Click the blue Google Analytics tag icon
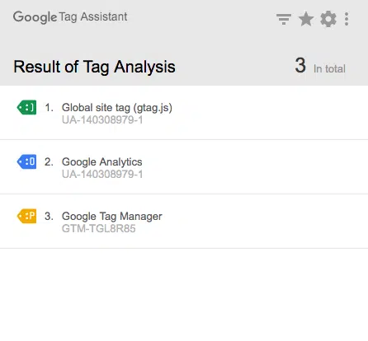 [x=26, y=161]
